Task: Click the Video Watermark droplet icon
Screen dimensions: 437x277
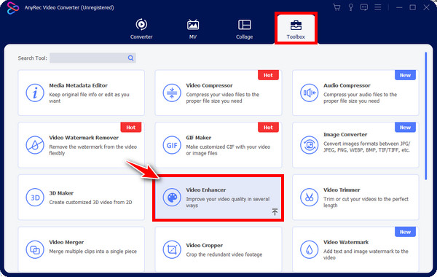Action: [309, 249]
